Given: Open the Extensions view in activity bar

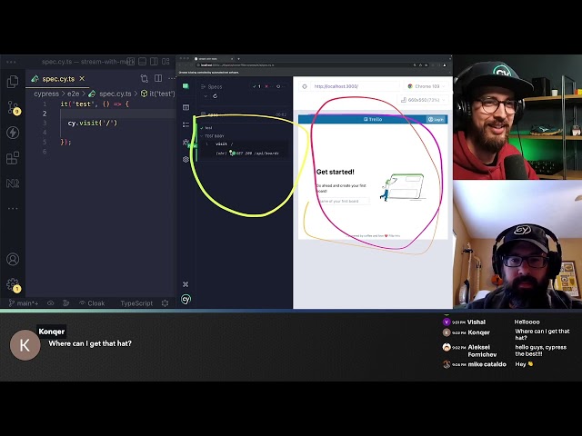Looking at the screenshot, I should [x=13, y=158].
